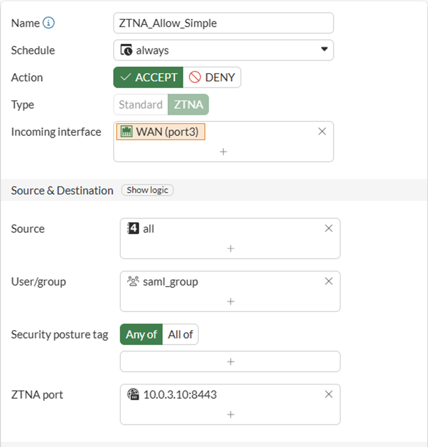Click the Show logic button
The height and width of the screenshot is (447, 428).
(x=147, y=190)
